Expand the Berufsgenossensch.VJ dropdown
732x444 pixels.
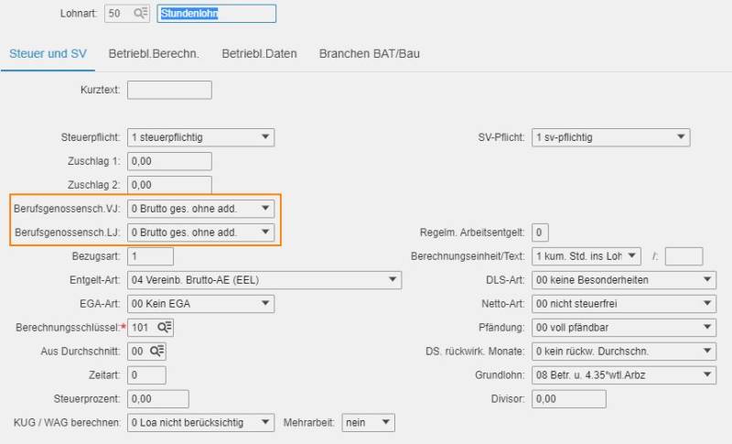click(x=200, y=209)
